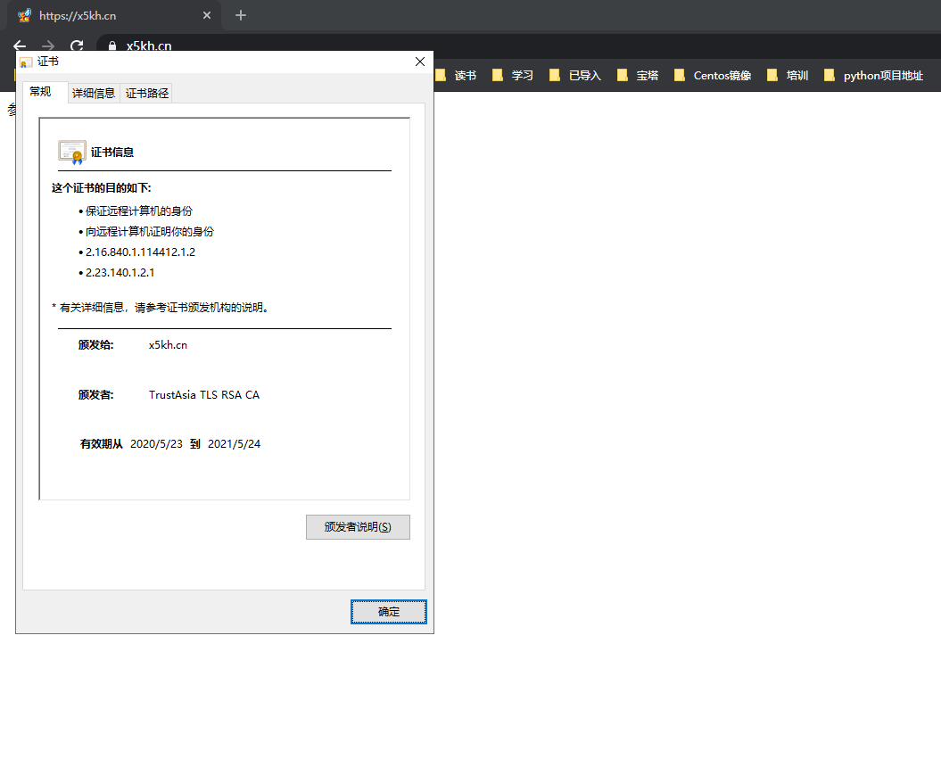Close the https://x5kh.cn browser tab

click(207, 15)
